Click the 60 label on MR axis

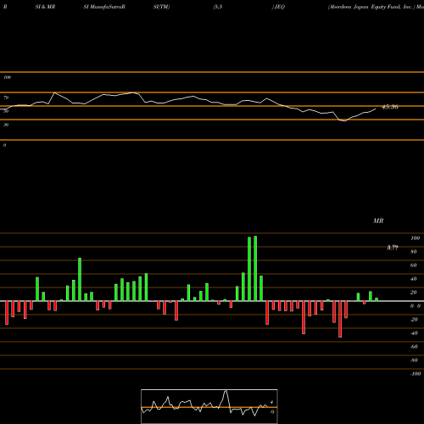414,265
